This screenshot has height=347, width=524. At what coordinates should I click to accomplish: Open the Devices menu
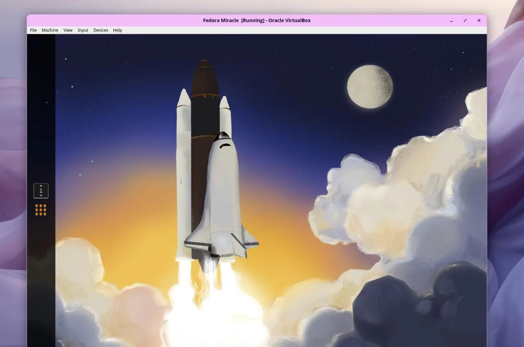101,30
